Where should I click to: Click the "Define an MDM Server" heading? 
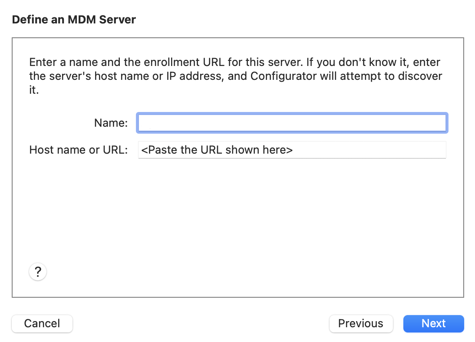(x=74, y=20)
